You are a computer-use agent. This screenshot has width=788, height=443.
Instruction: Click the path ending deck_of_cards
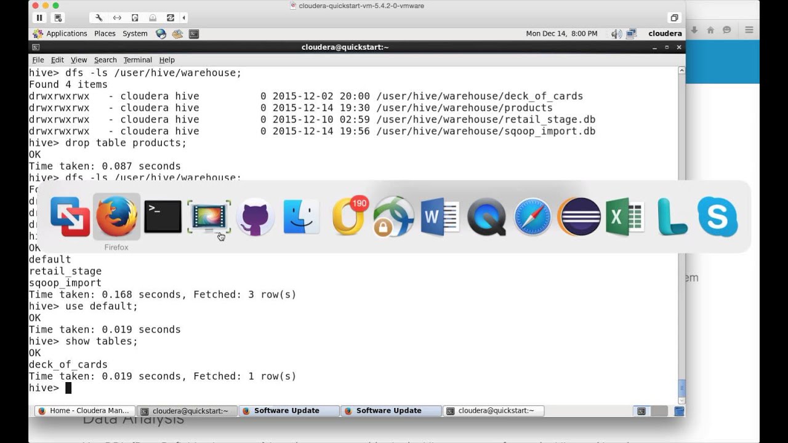pos(480,96)
